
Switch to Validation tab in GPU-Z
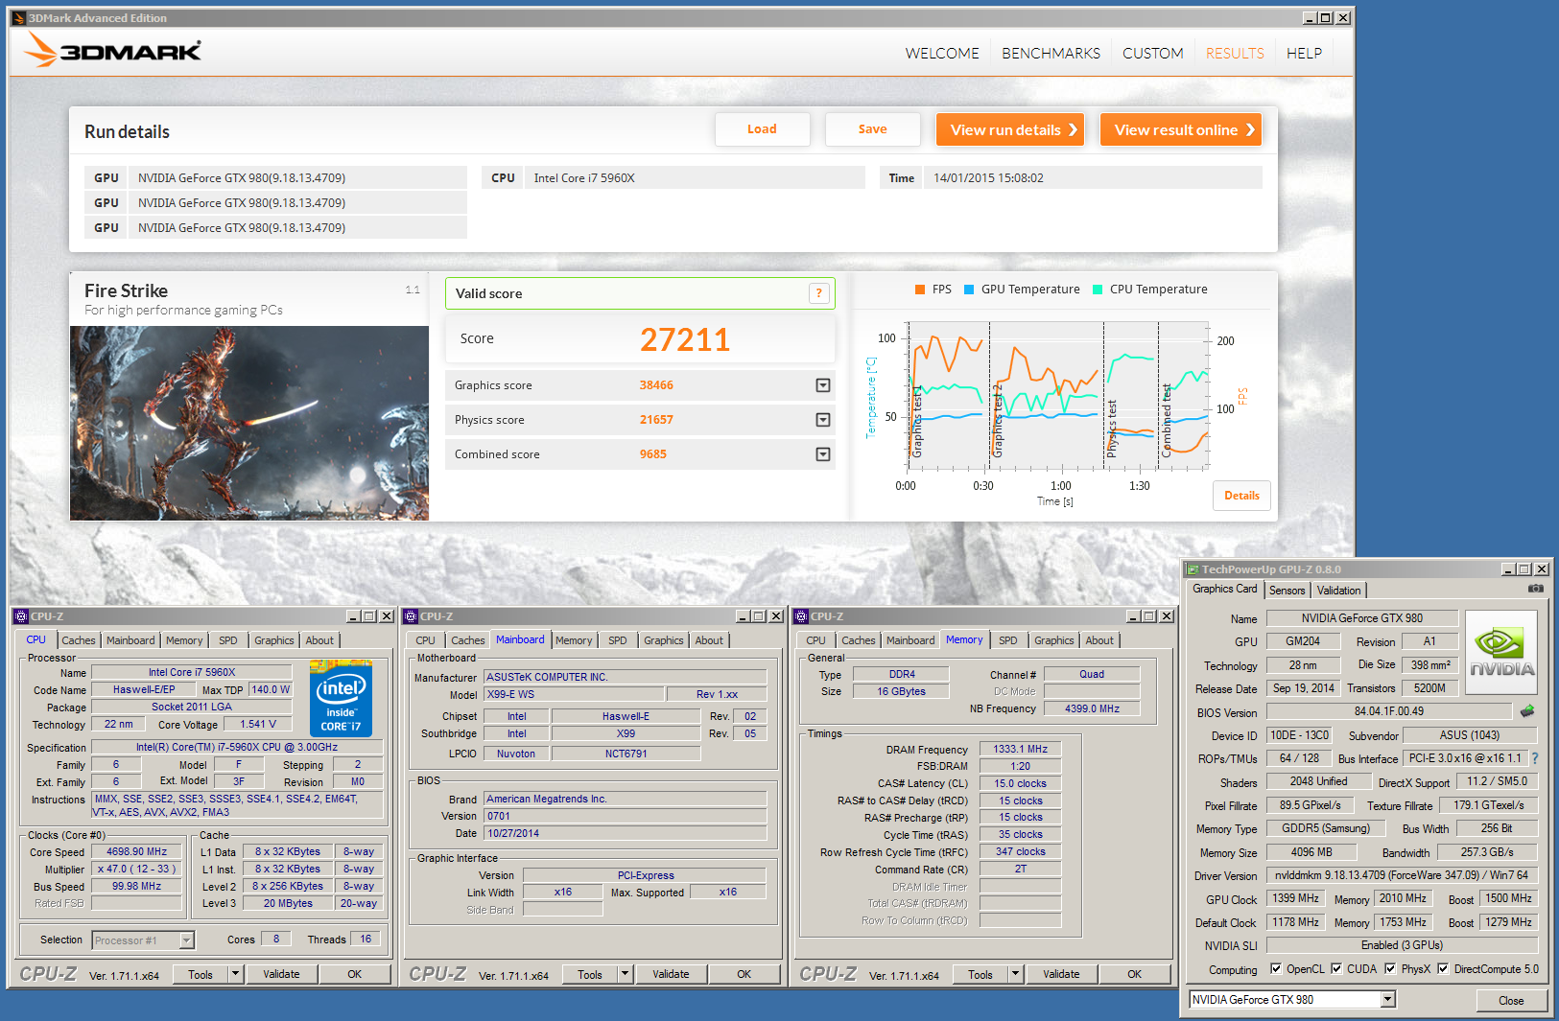pos(1338,591)
